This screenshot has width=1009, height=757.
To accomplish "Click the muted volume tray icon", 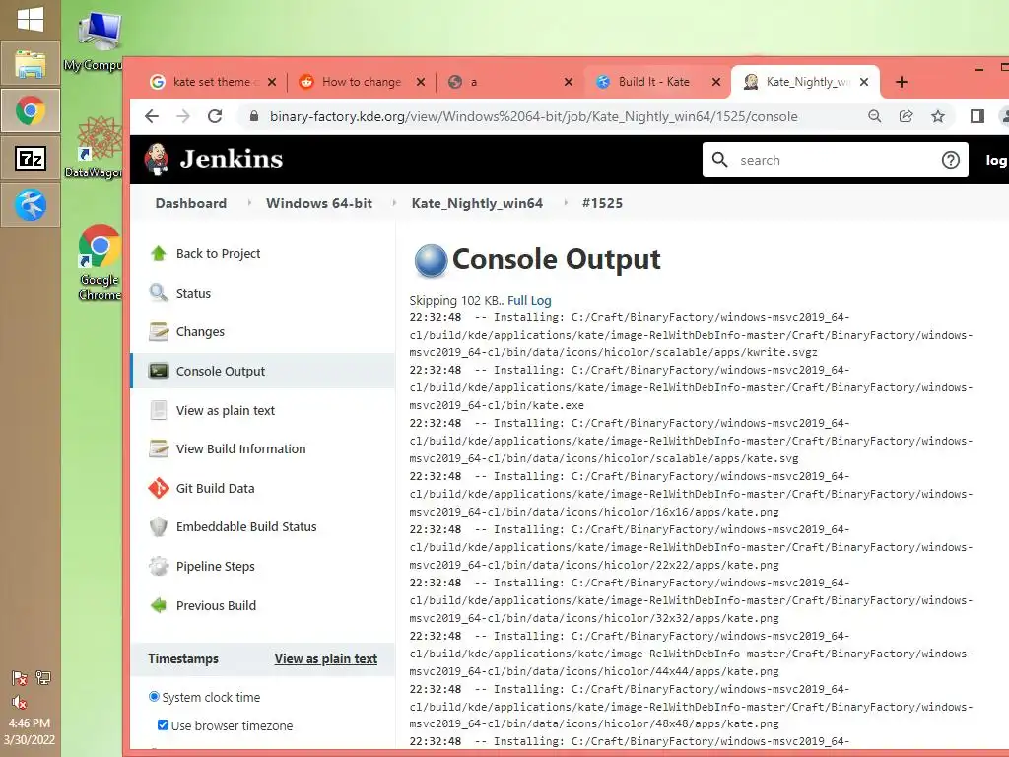I will coord(20,702).
